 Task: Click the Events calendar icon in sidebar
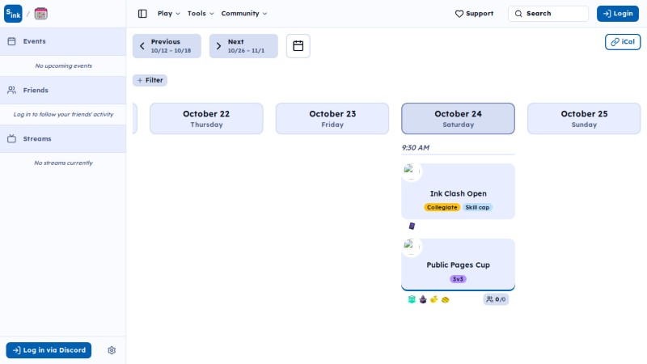coord(11,41)
